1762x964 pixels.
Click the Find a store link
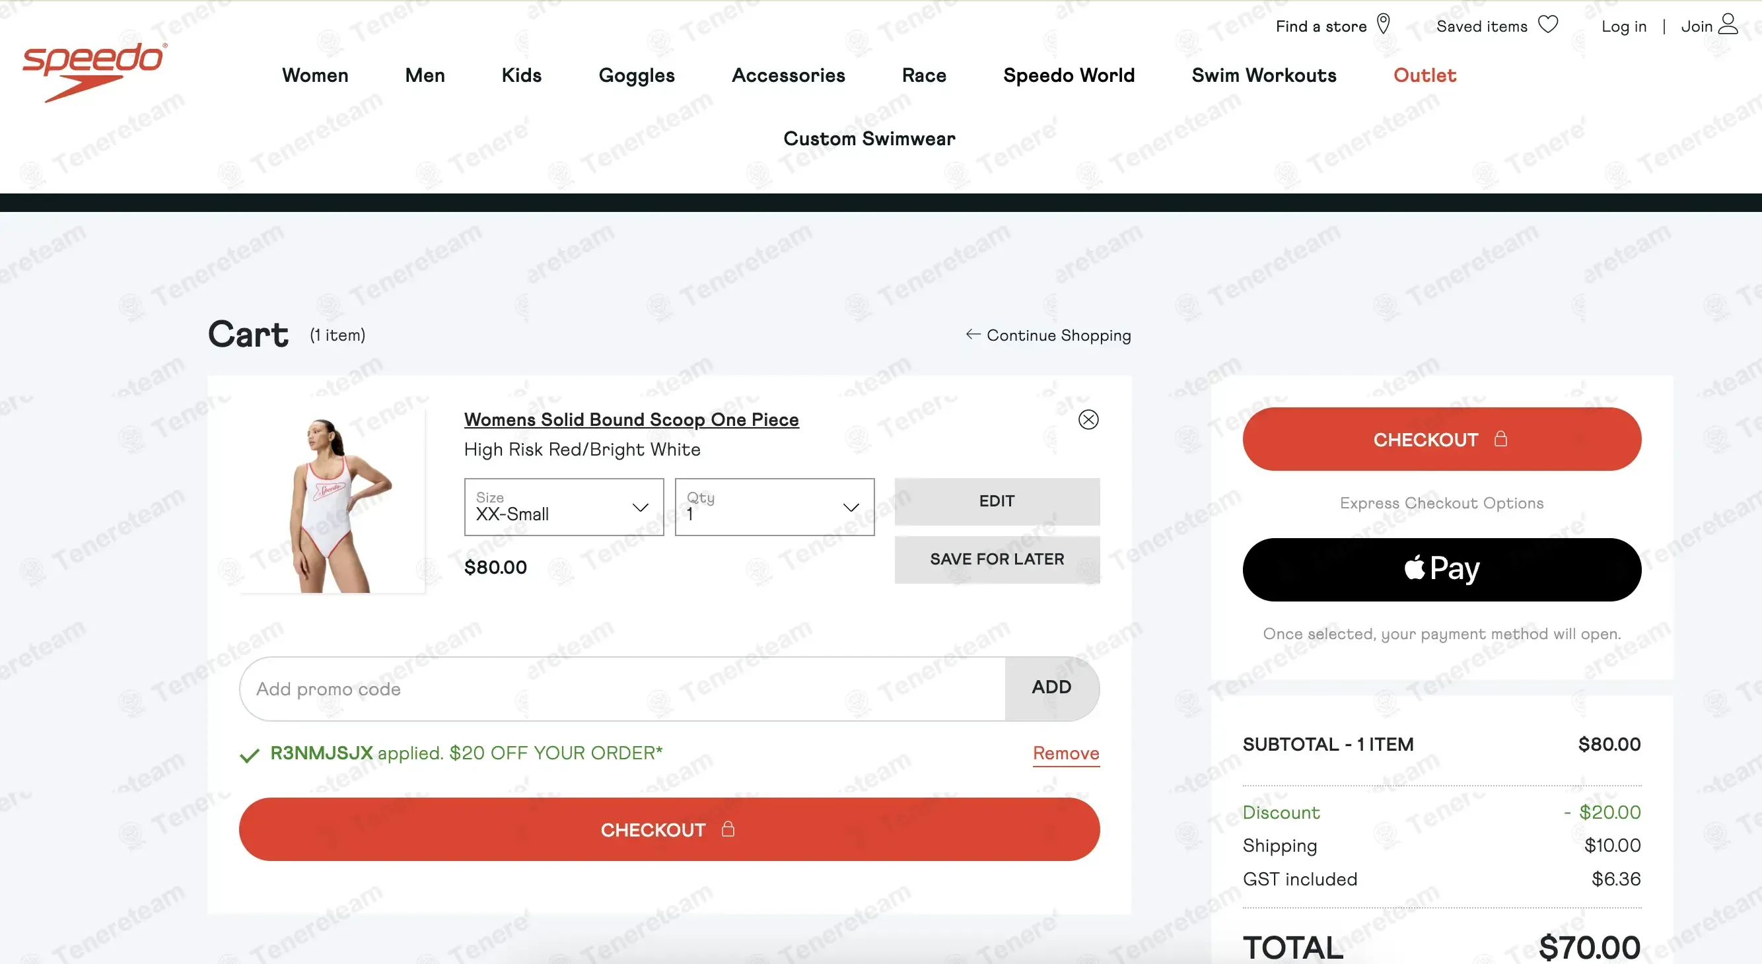click(1321, 26)
